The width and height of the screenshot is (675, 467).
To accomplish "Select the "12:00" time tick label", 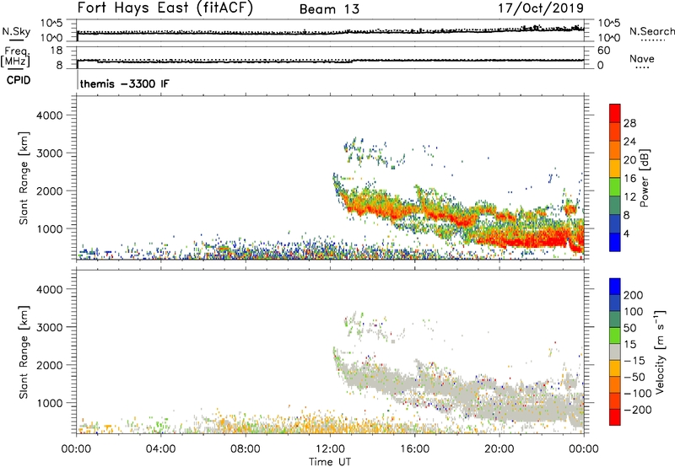I will tap(330, 449).
